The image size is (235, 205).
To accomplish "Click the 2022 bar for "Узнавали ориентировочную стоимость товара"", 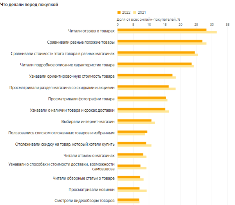I will point(145,75).
